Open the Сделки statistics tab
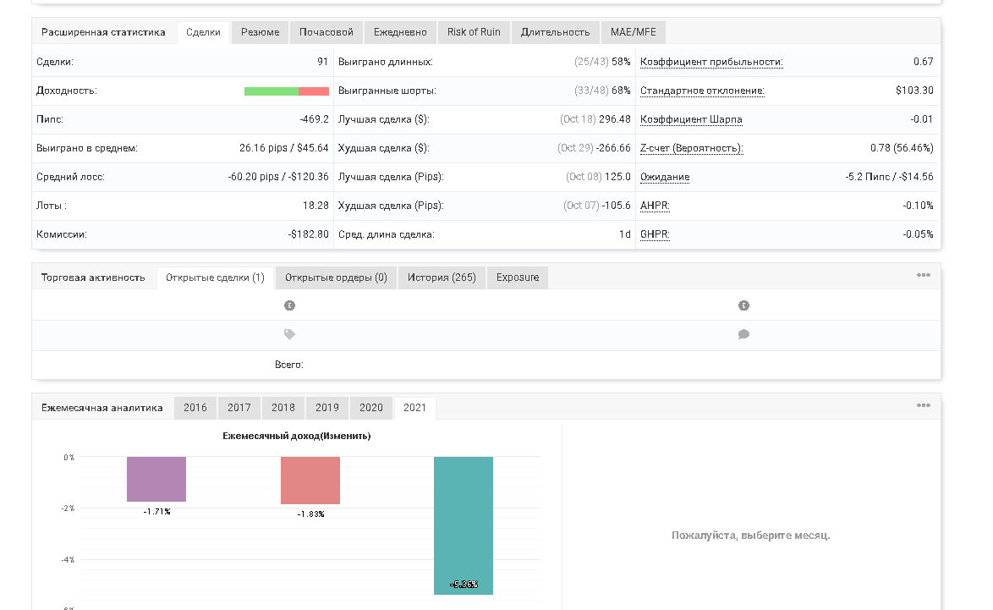Viewport: 993px width, 610px height. coord(203,32)
